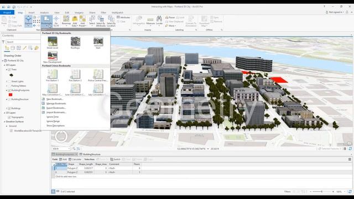The width and height of the screenshot is (354, 199).
Task: Select List By Labeling icon
Action: pos(37,48)
